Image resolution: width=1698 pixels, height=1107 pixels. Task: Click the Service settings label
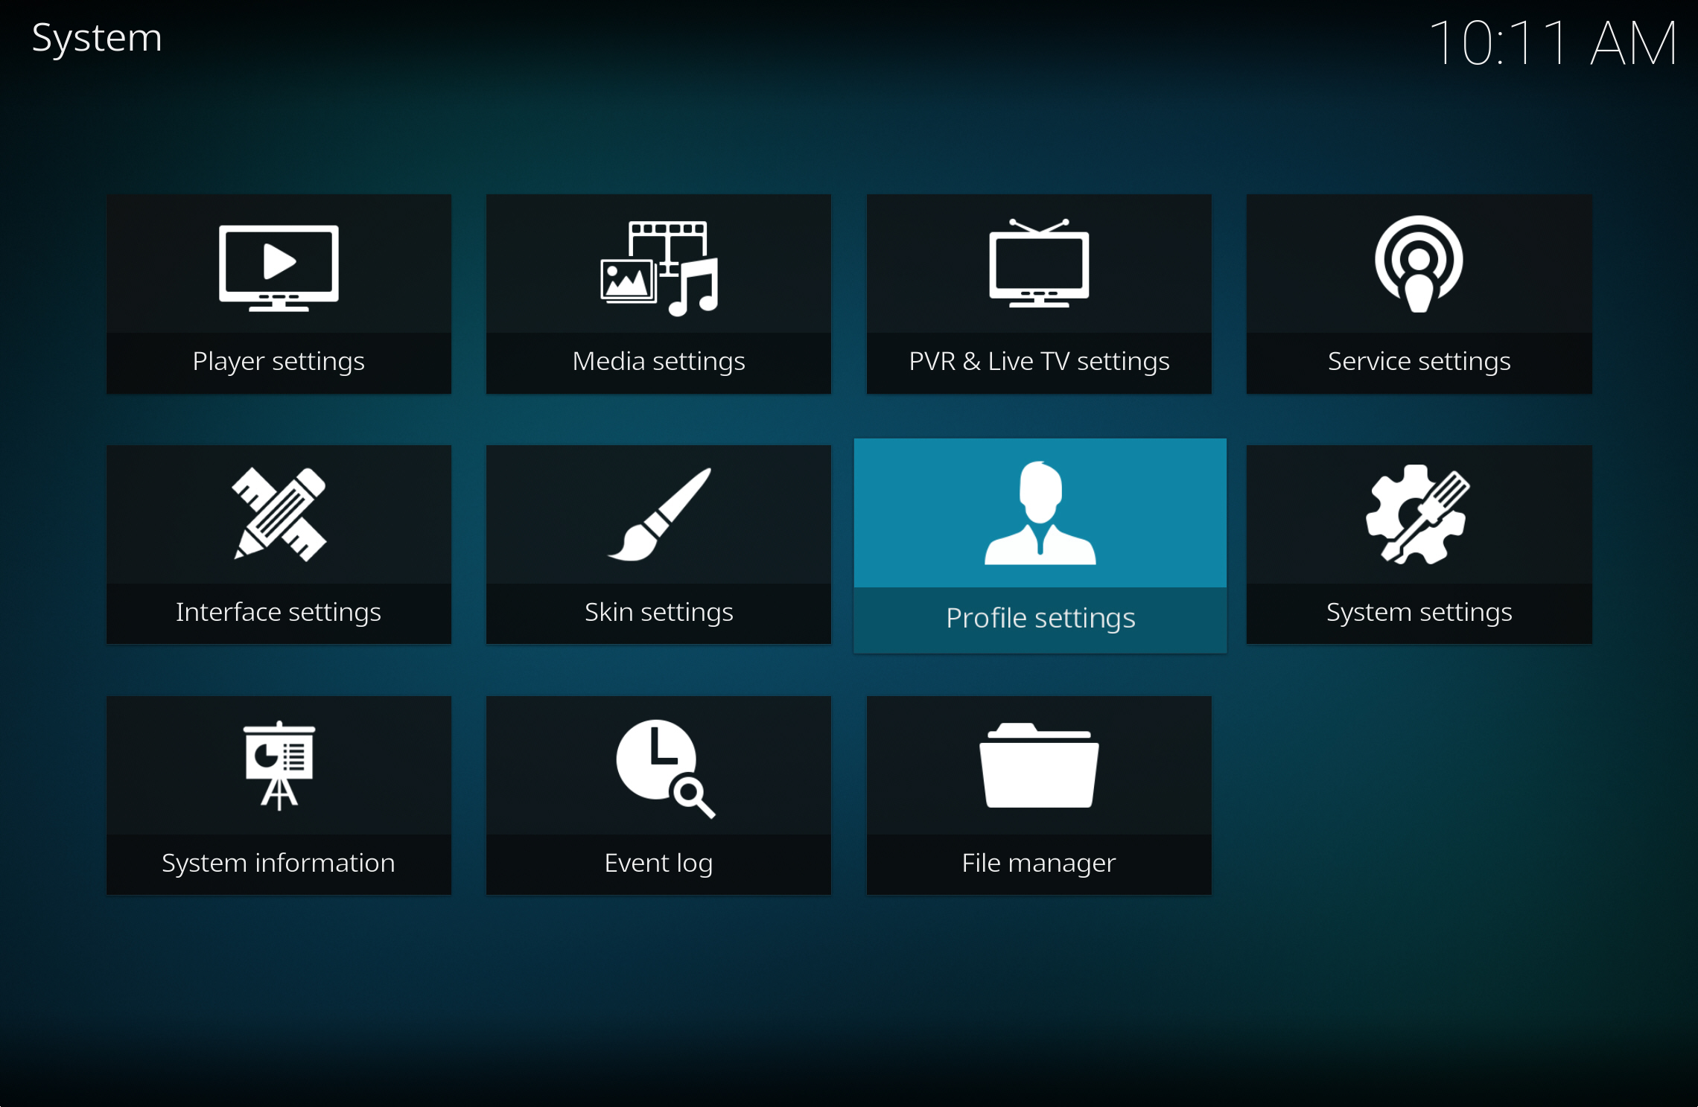1417,362
